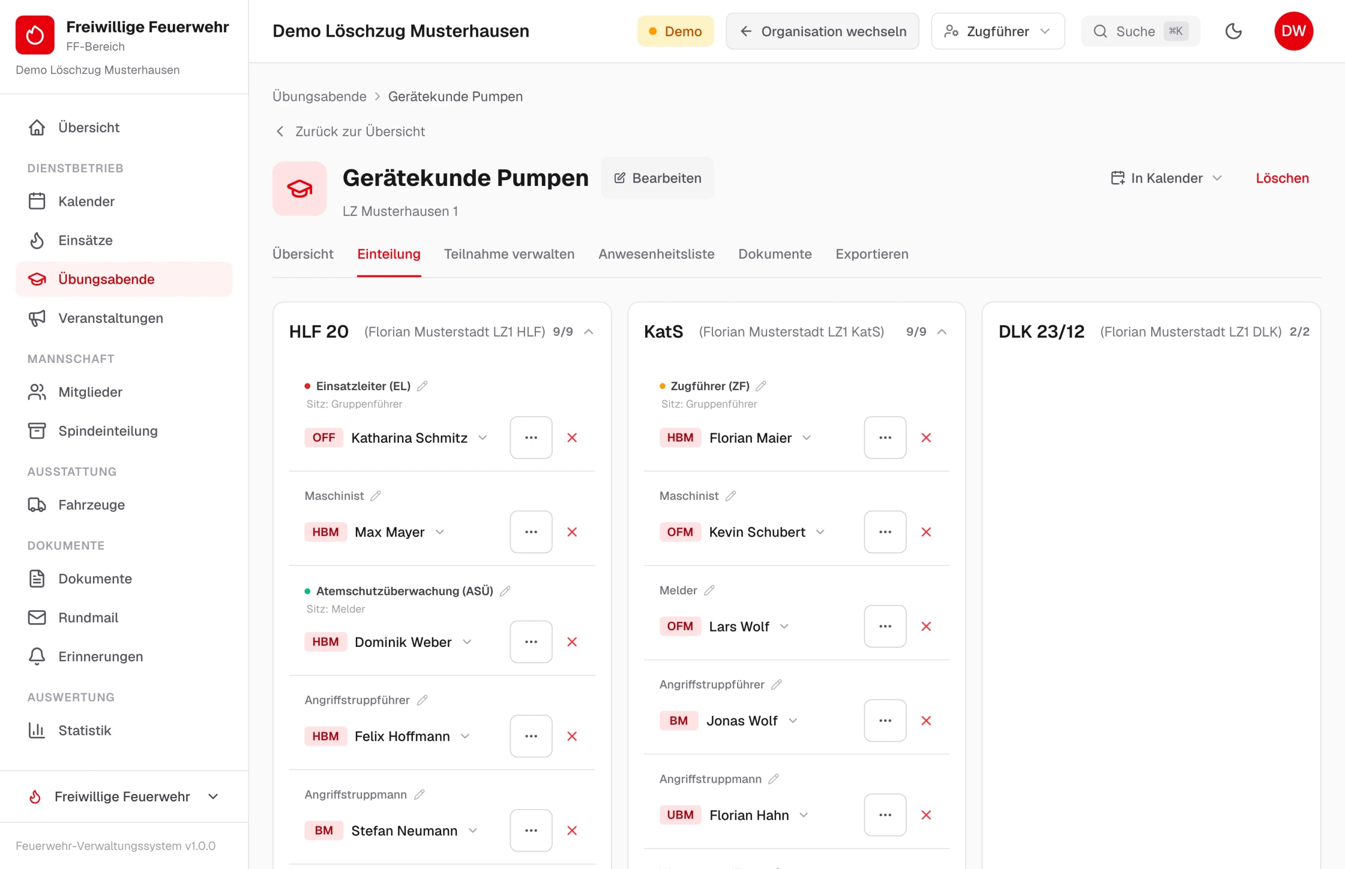The height and width of the screenshot is (869, 1345).
Task: Click the Bearbeiten button
Action: pos(657,179)
